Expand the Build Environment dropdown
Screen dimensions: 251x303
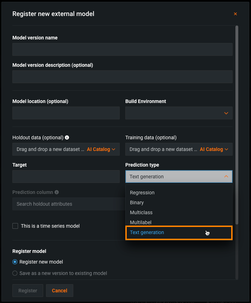tap(178, 113)
